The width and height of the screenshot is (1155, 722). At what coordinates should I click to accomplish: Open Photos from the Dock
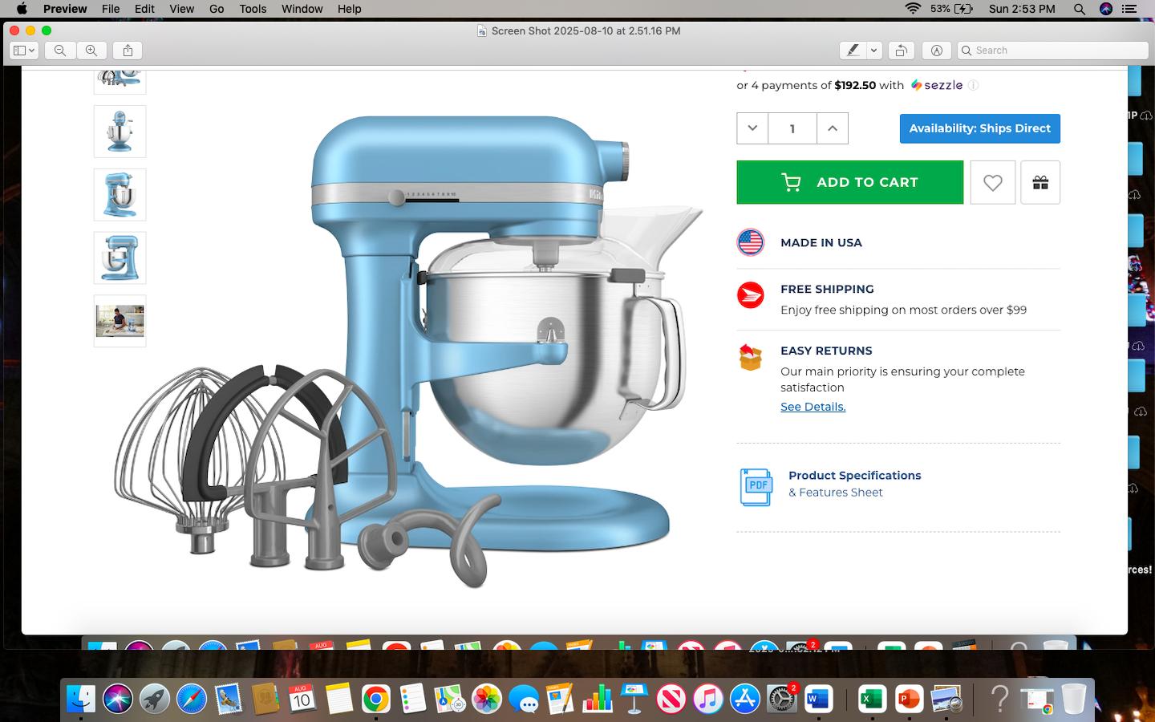486,699
